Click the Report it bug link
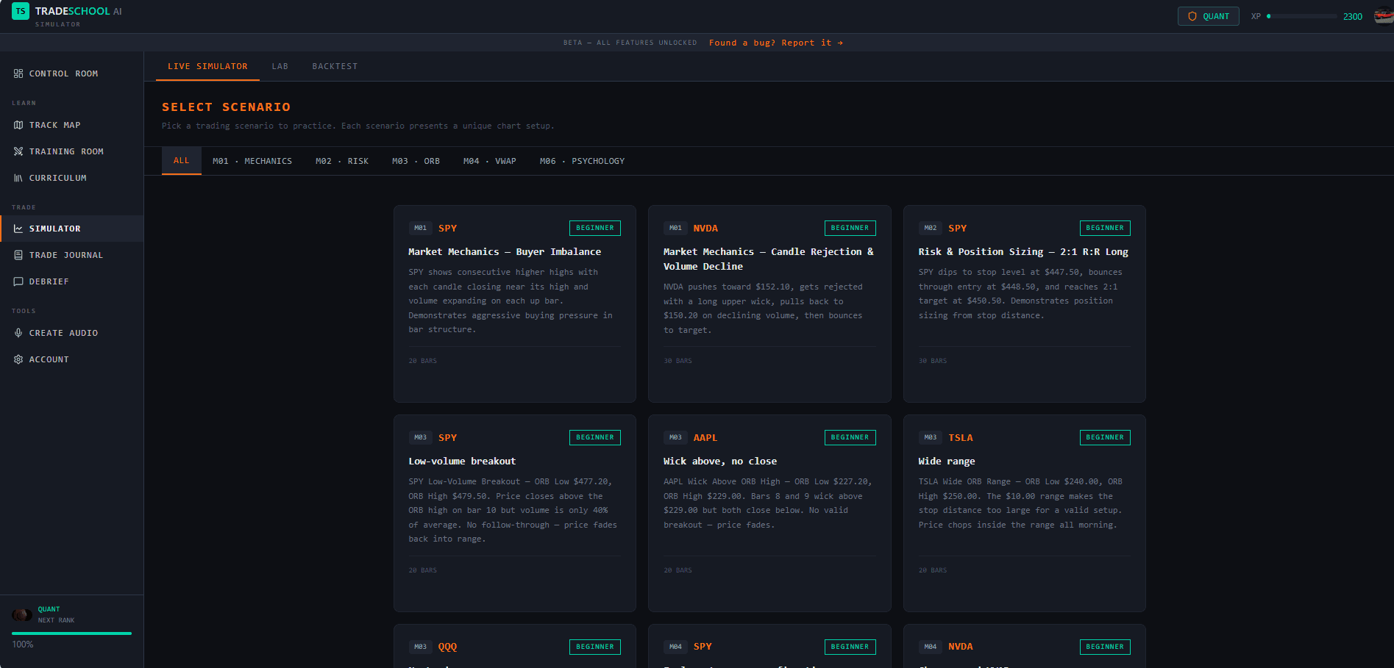The image size is (1394, 668). [x=775, y=43]
